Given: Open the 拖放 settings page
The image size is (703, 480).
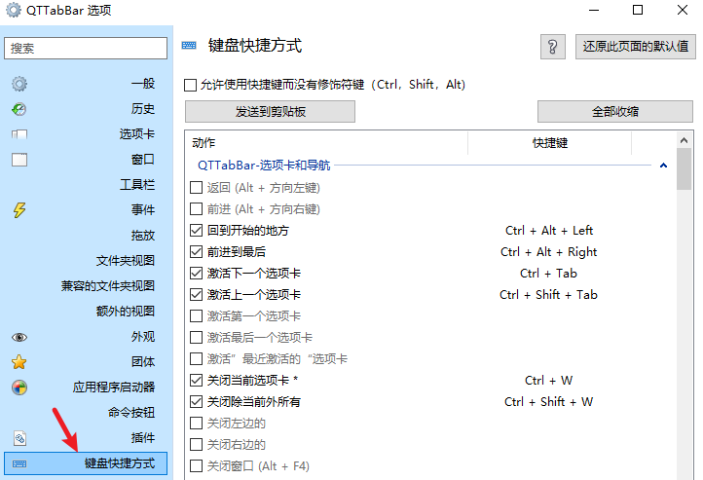Looking at the screenshot, I should coord(143,236).
